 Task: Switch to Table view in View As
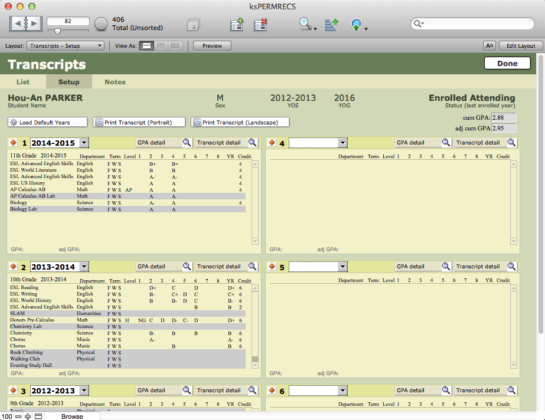click(x=175, y=45)
